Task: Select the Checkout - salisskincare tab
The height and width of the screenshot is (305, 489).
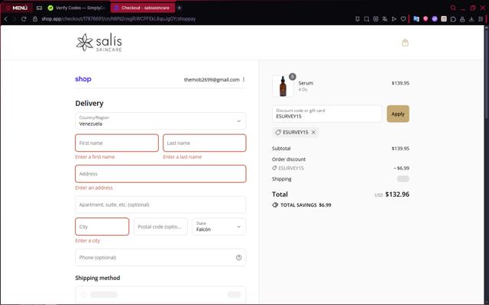Action: click(143, 8)
